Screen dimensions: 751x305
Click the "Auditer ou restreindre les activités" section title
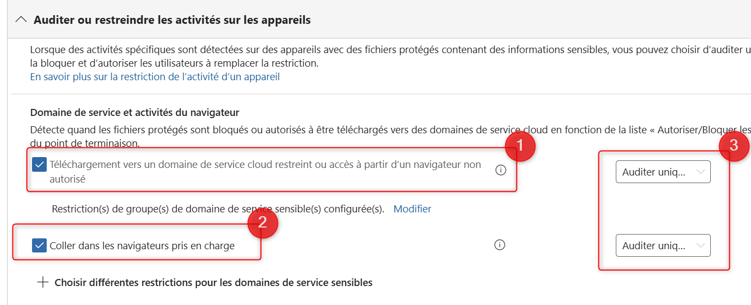[x=172, y=20]
